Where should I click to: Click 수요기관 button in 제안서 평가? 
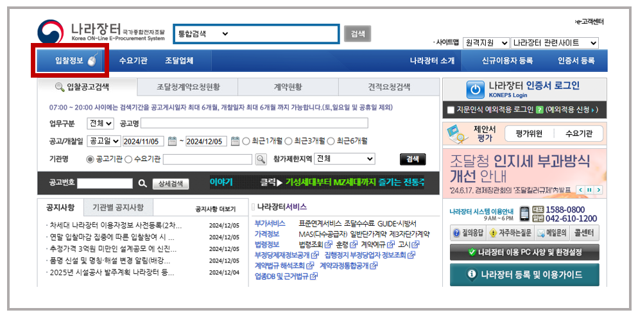click(x=579, y=134)
